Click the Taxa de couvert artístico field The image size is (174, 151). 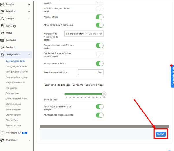point(91,72)
